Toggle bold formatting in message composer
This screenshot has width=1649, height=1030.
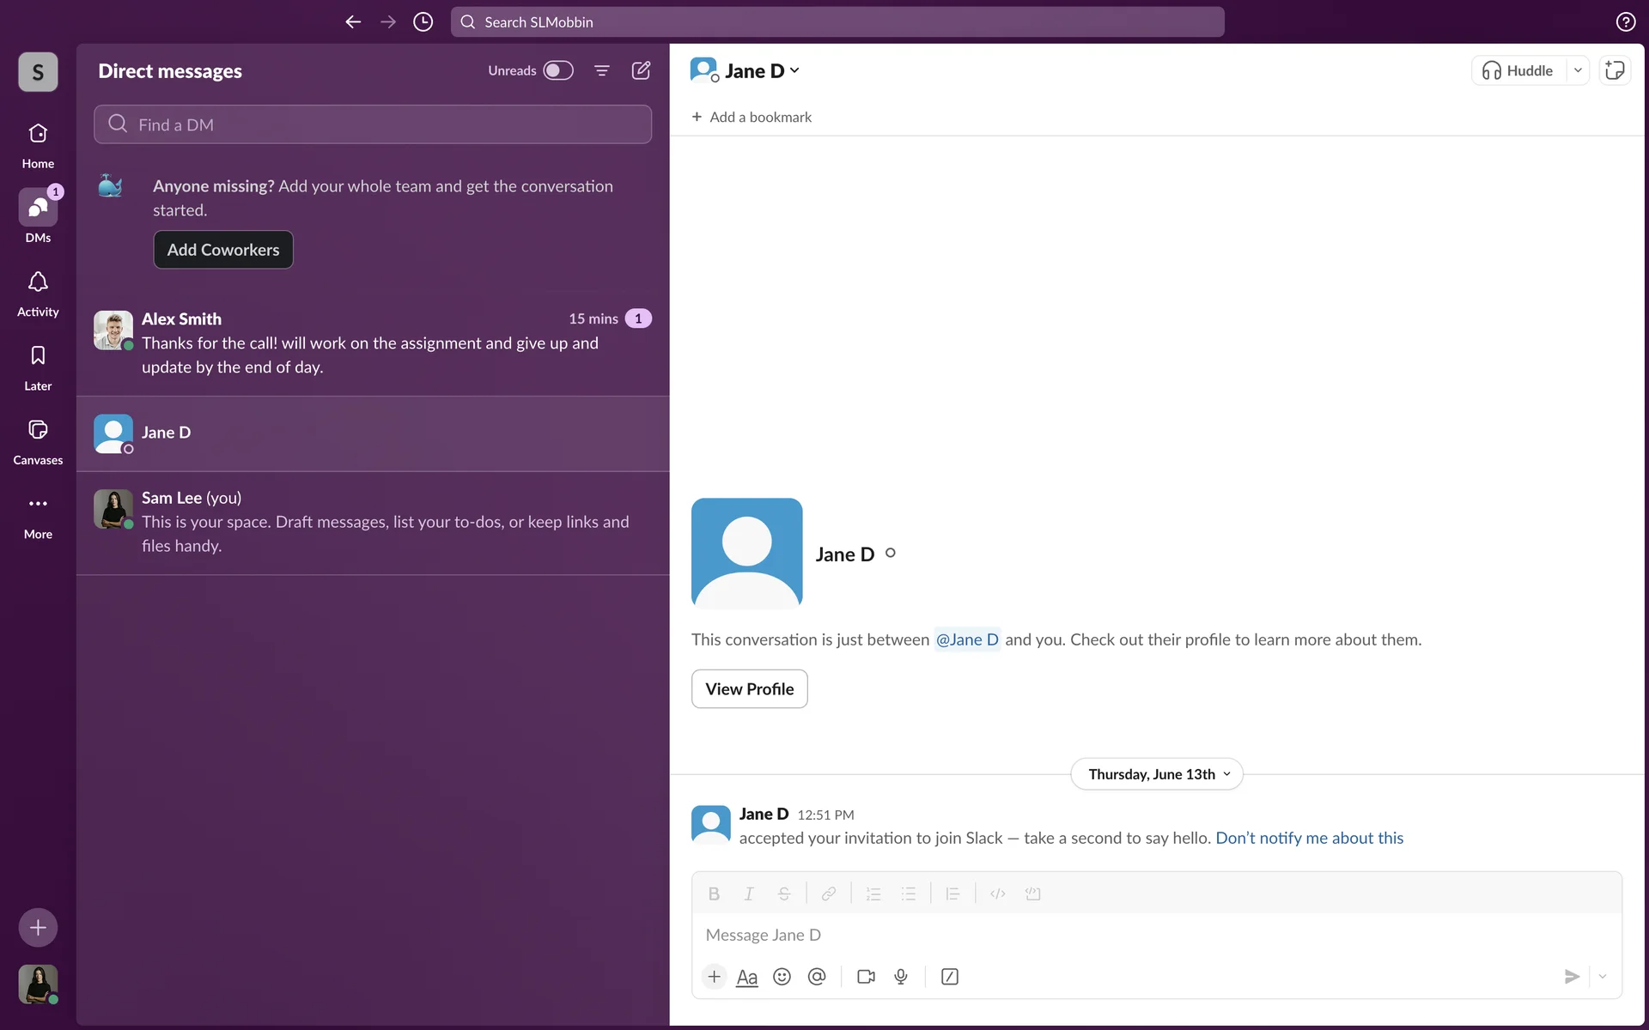(x=714, y=894)
